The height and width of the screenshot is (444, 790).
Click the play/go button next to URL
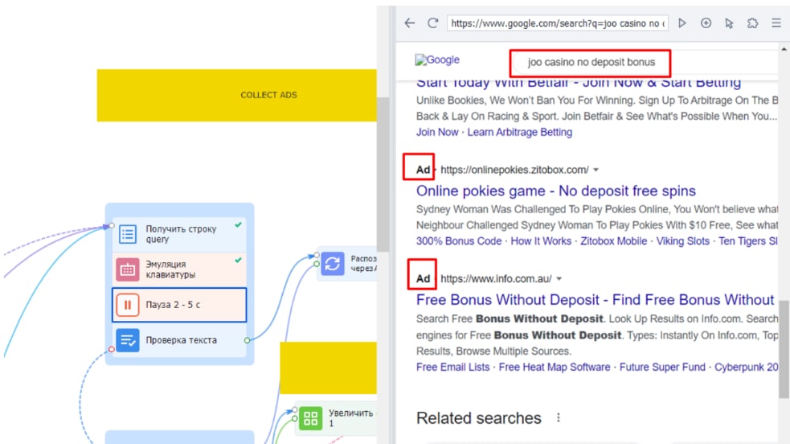682,23
